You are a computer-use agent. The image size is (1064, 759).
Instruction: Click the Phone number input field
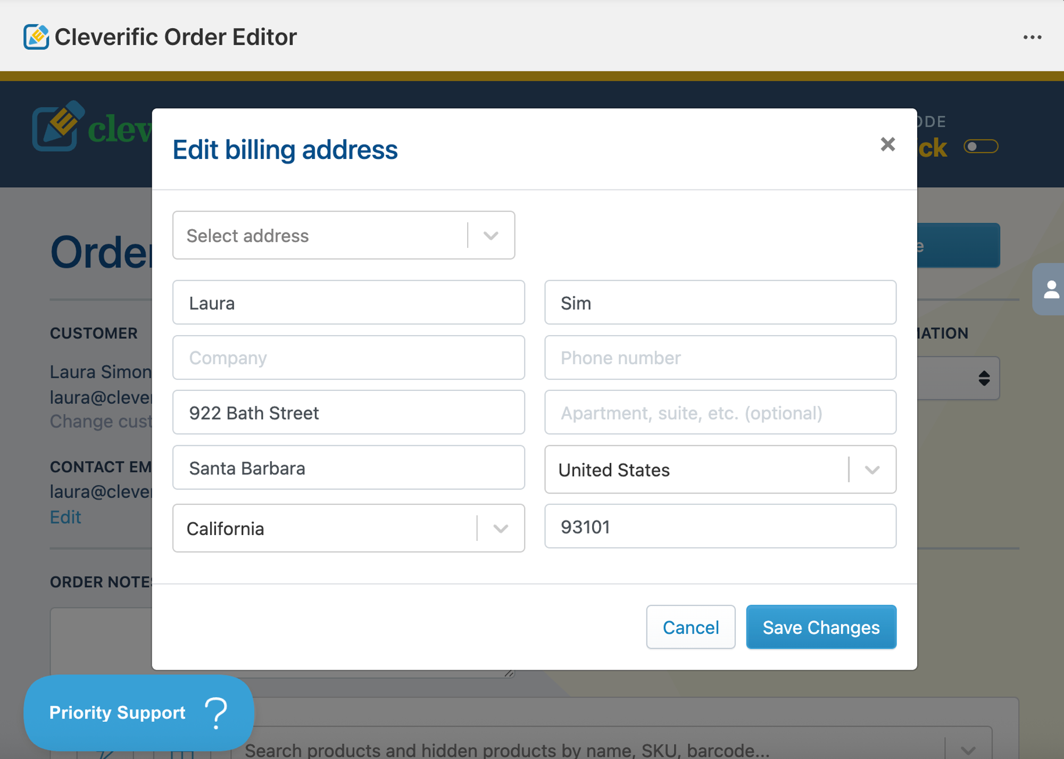(720, 358)
